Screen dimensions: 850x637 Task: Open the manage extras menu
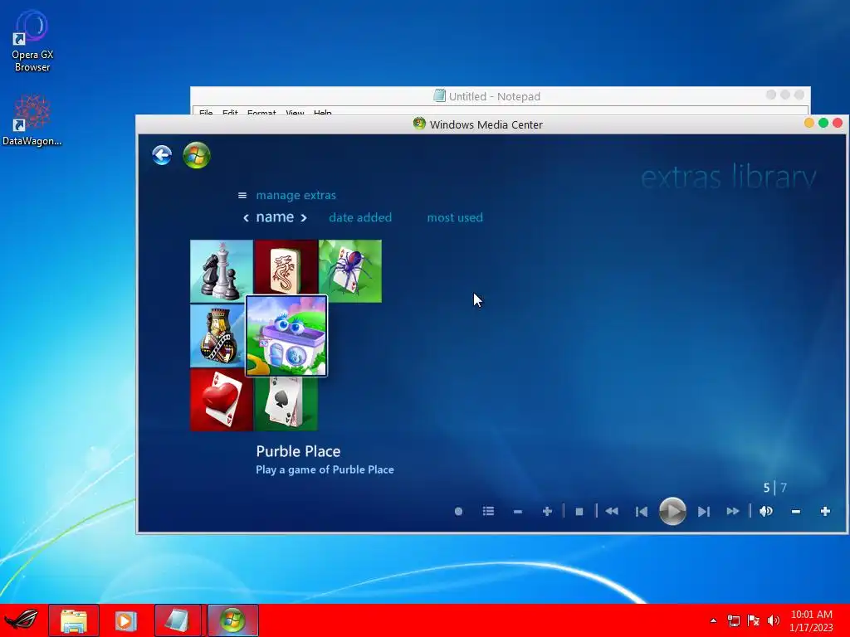coord(296,195)
